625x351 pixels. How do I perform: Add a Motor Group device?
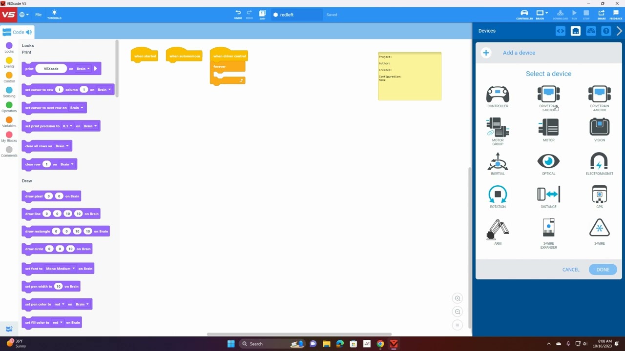[x=498, y=132]
